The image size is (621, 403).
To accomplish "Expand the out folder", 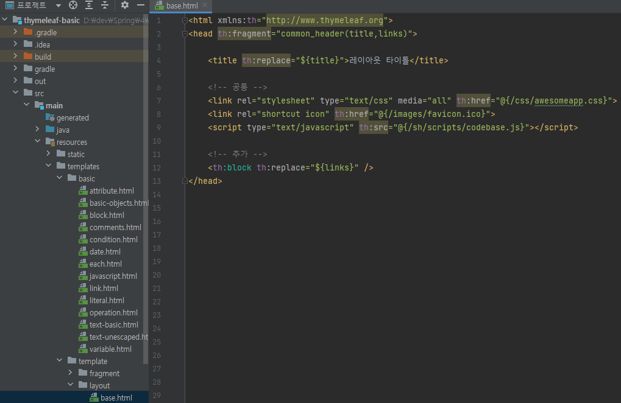I will point(15,80).
